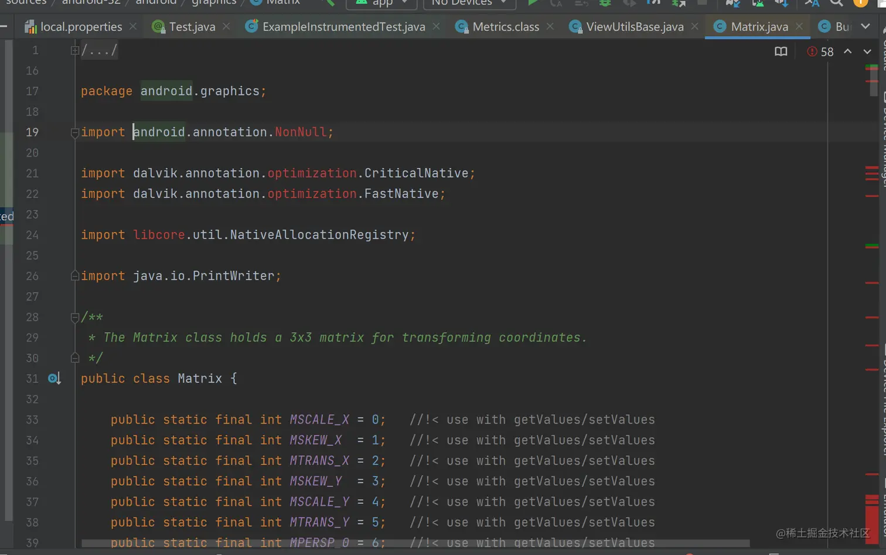Close the local.properties tab
Viewport: 886px width, 555px height.
tap(133, 27)
